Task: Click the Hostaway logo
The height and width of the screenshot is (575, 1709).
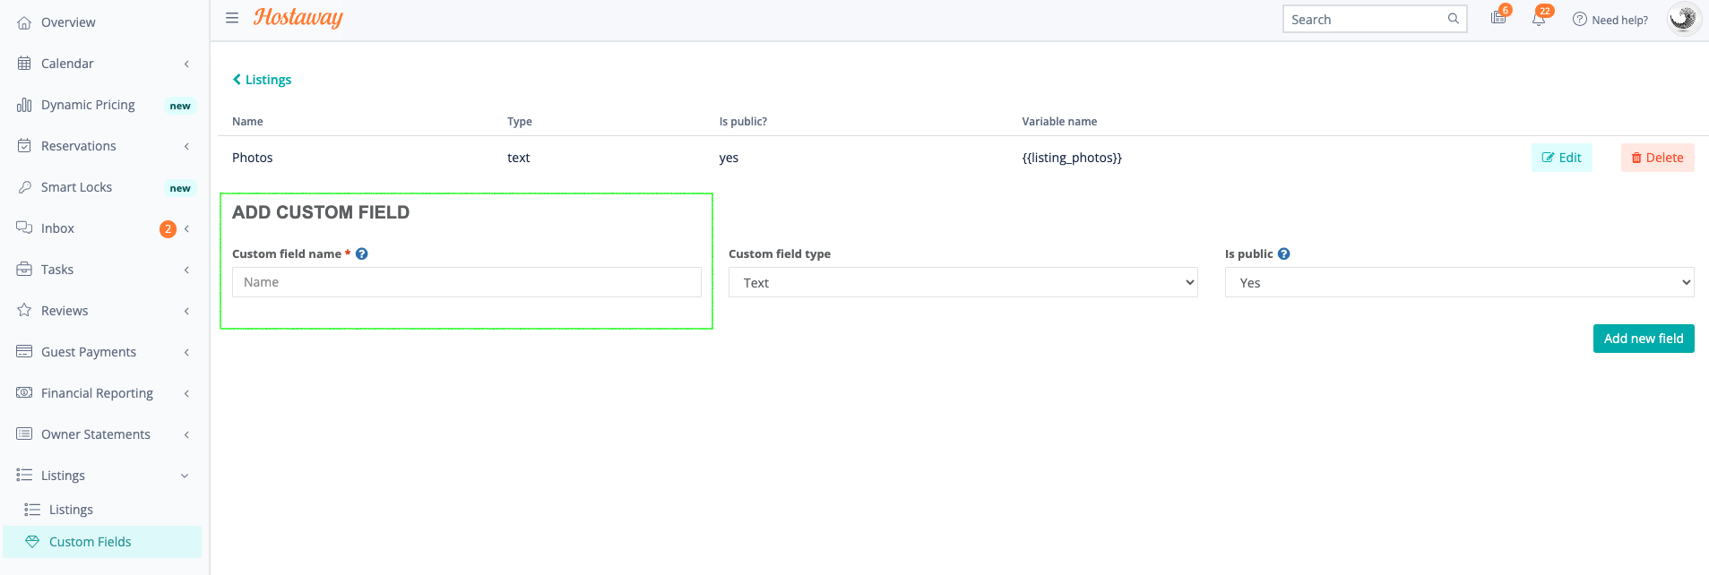Action: [298, 18]
